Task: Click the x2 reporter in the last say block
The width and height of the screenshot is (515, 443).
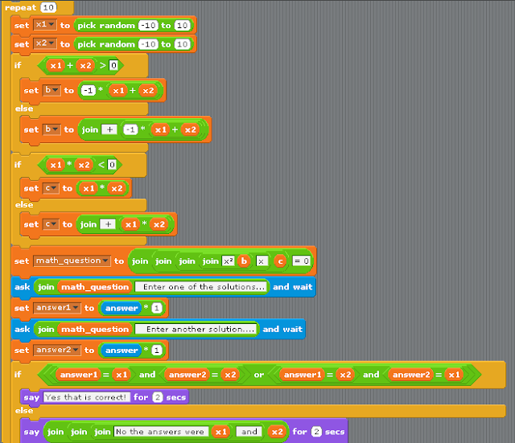Action: 277,432
